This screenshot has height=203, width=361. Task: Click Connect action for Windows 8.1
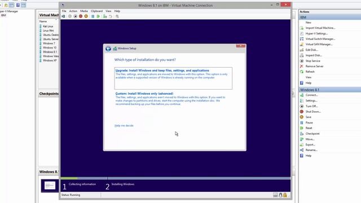tap(312, 95)
